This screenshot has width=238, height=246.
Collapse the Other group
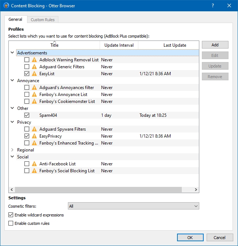(x=12, y=108)
